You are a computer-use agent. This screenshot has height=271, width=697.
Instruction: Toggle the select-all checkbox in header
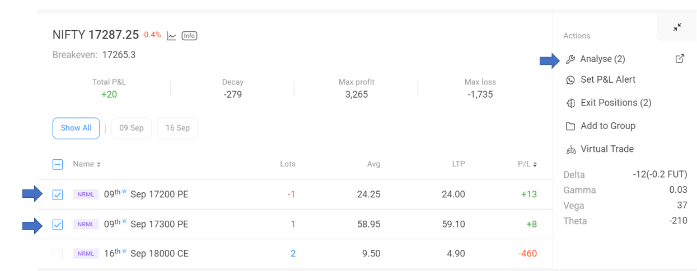pyautogui.click(x=58, y=164)
